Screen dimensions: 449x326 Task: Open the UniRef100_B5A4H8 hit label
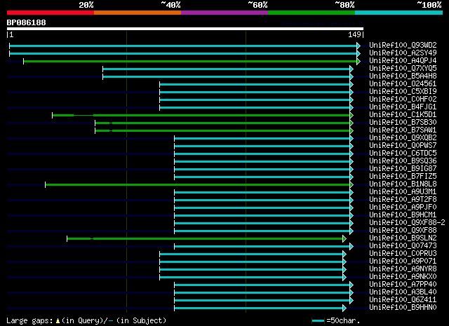(403, 76)
